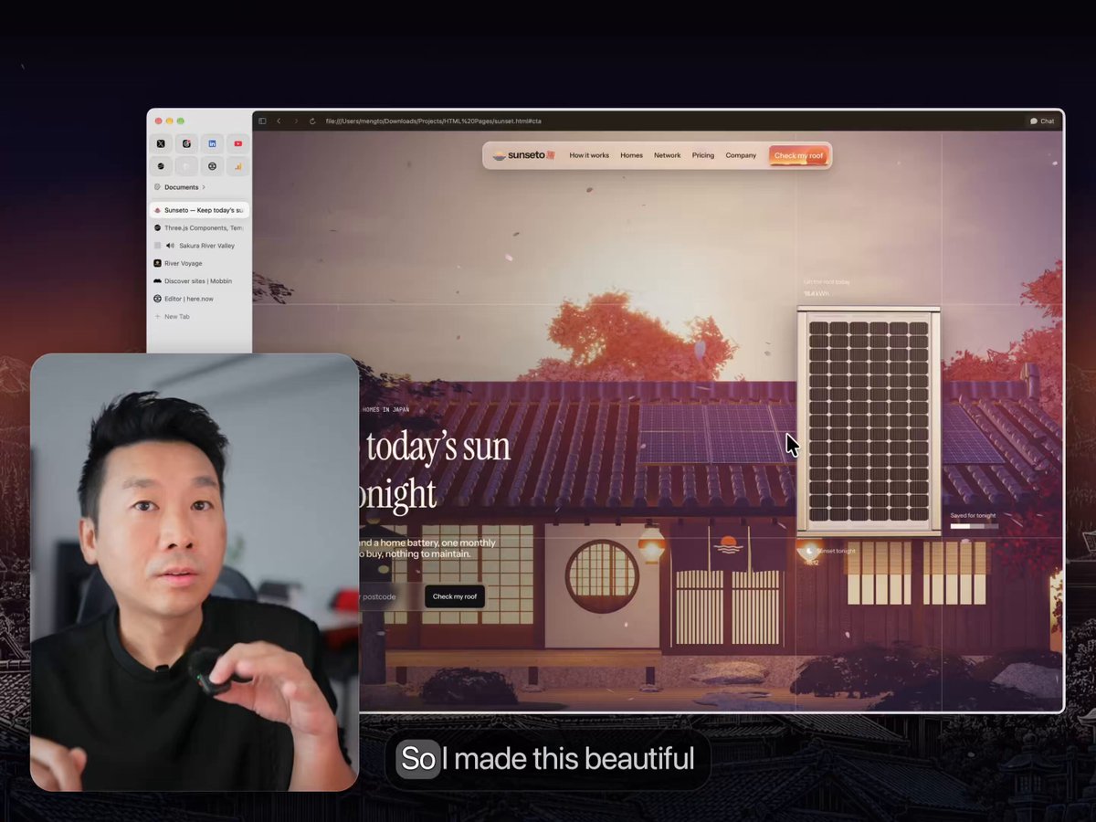Image resolution: width=1096 pixels, height=822 pixels.
Task: Switch to the Three.js Components tab
Action: click(x=199, y=227)
